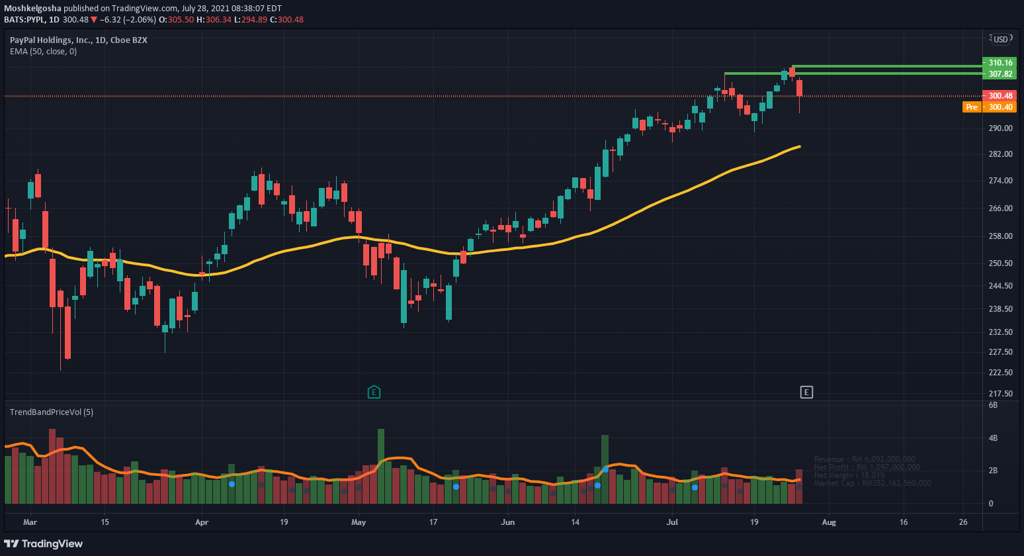Select the EMA (50, close, 0) indicator legend
Screen dimensions: 1024x556
pyautogui.click(x=43, y=52)
